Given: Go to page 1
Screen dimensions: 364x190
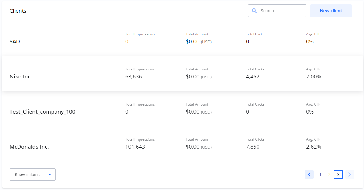Looking at the screenshot, I should [320, 175].
